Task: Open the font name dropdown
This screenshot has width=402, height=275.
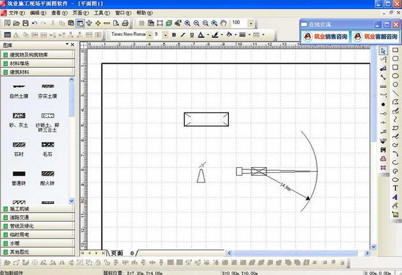Action: (x=150, y=35)
